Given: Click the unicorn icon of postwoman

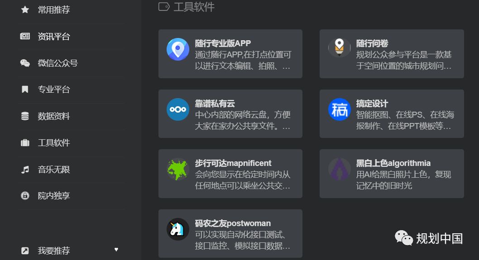Looking at the screenshot, I should click(178, 229).
